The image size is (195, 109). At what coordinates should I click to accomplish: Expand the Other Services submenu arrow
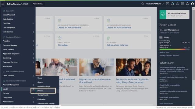click(34, 76)
